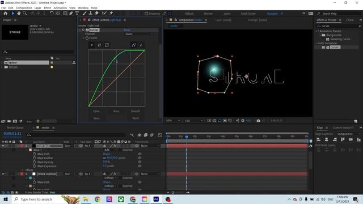Image resolution: width=363 pixels, height=204 pixels.
Task: Open the viewer resolution dropdown set to Full
Action: 193,121
